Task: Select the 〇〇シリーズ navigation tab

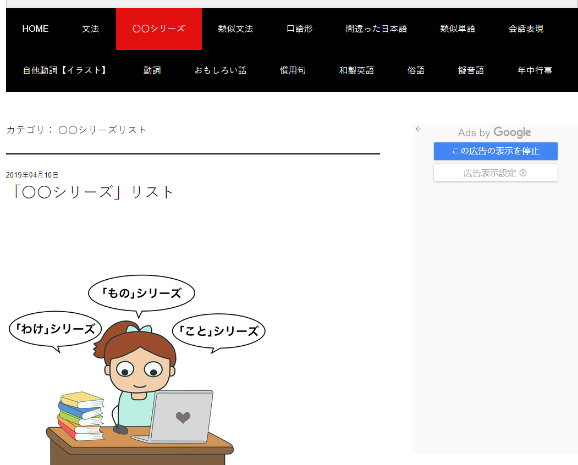Action: point(158,29)
